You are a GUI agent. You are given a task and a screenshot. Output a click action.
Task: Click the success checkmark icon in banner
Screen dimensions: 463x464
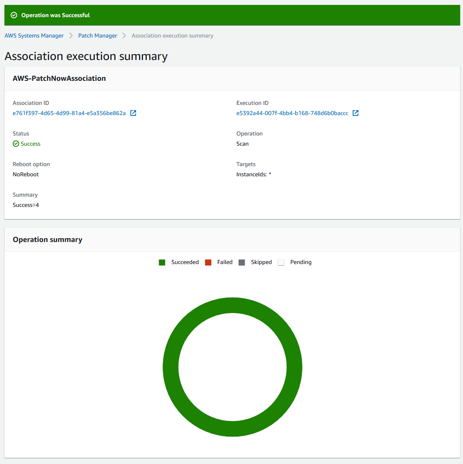point(14,15)
